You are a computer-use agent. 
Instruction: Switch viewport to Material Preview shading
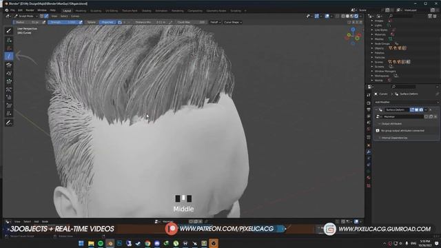(x=352, y=17)
